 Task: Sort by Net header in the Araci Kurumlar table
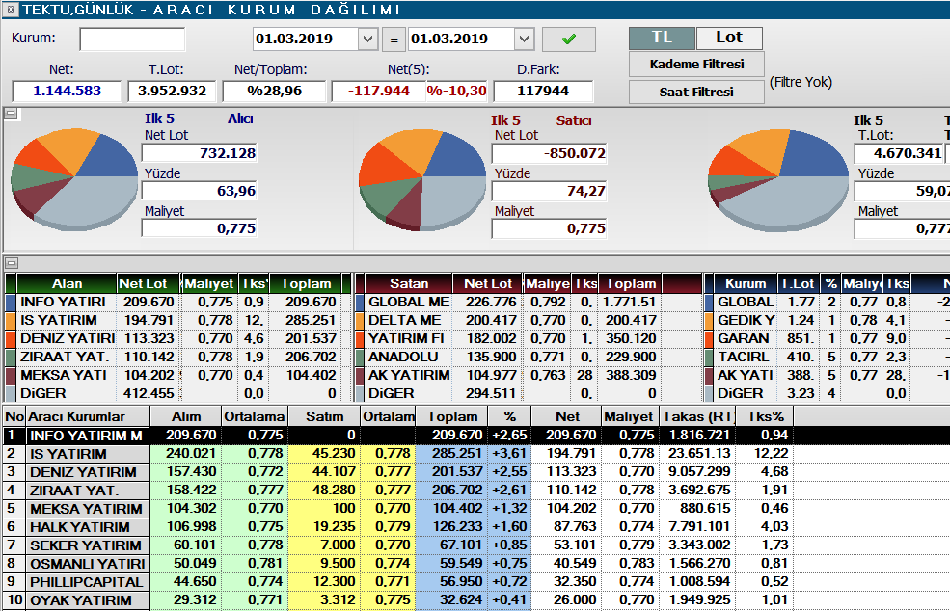click(567, 416)
